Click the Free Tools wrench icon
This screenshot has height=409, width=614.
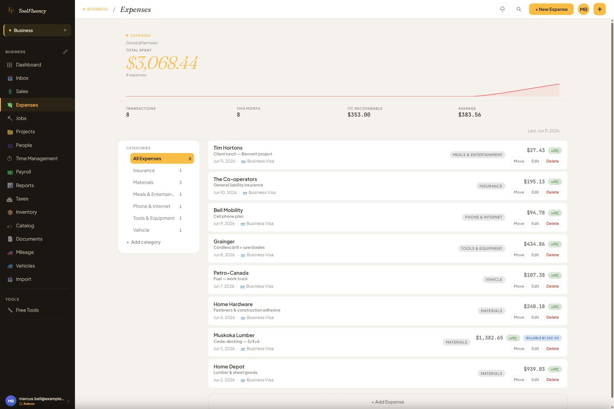click(x=10, y=310)
